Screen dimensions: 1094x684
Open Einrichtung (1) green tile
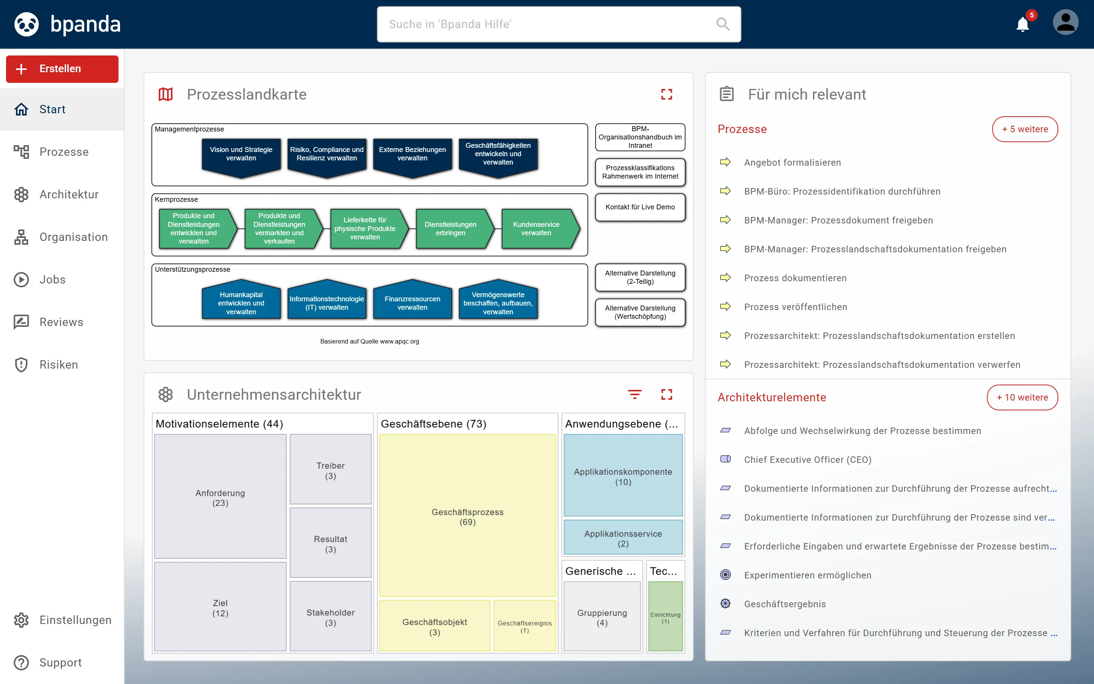coord(666,616)
